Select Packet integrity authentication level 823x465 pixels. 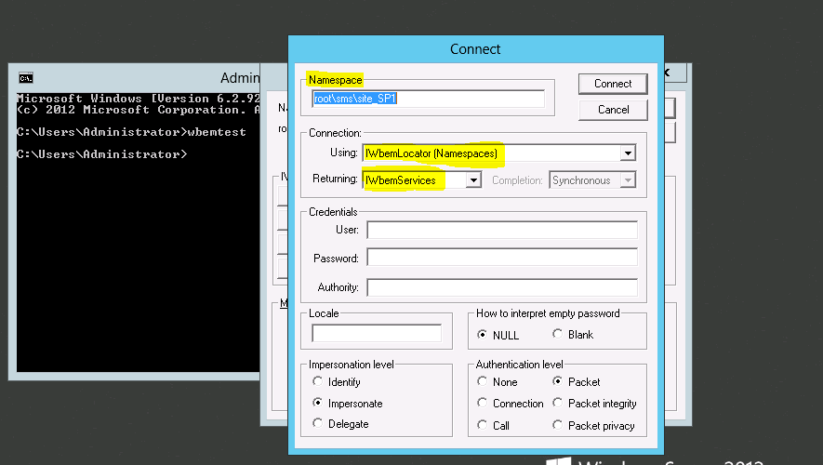(558, 404)
